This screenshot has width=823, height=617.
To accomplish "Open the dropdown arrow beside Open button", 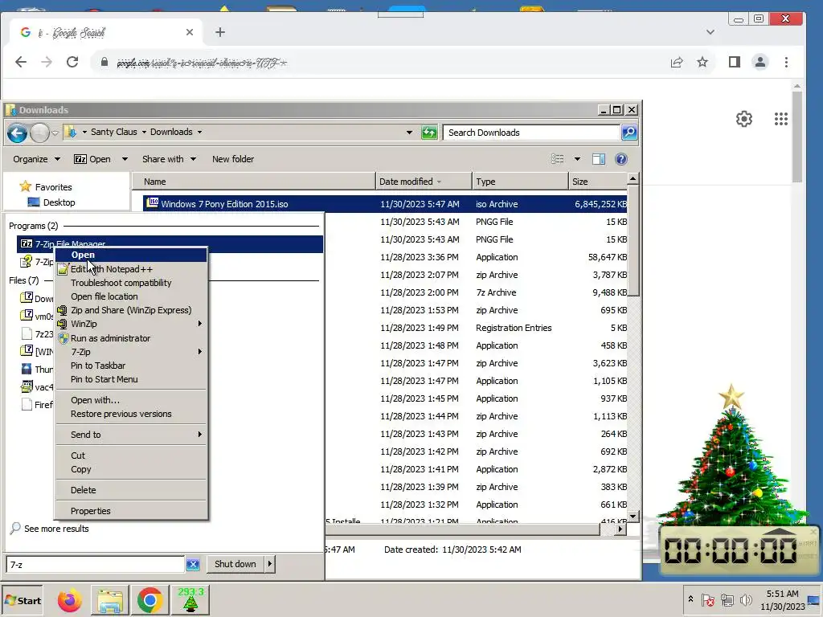I will coord(125,159).
